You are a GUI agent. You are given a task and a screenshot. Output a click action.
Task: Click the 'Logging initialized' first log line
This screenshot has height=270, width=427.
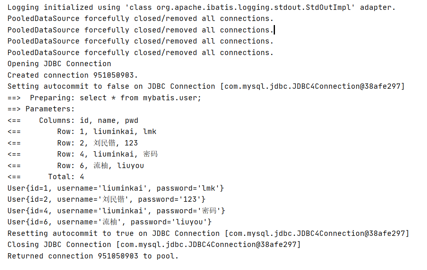[x=201, y=7]
